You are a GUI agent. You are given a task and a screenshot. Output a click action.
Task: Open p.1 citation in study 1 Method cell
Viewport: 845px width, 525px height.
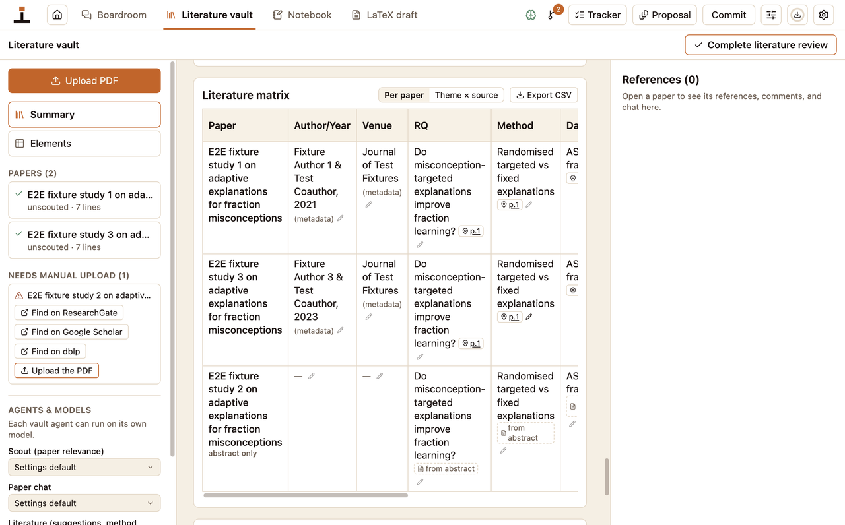tap(510, 205)
